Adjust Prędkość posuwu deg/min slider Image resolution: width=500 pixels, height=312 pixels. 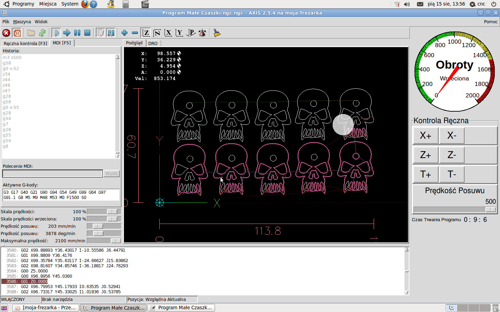(104, 233)
